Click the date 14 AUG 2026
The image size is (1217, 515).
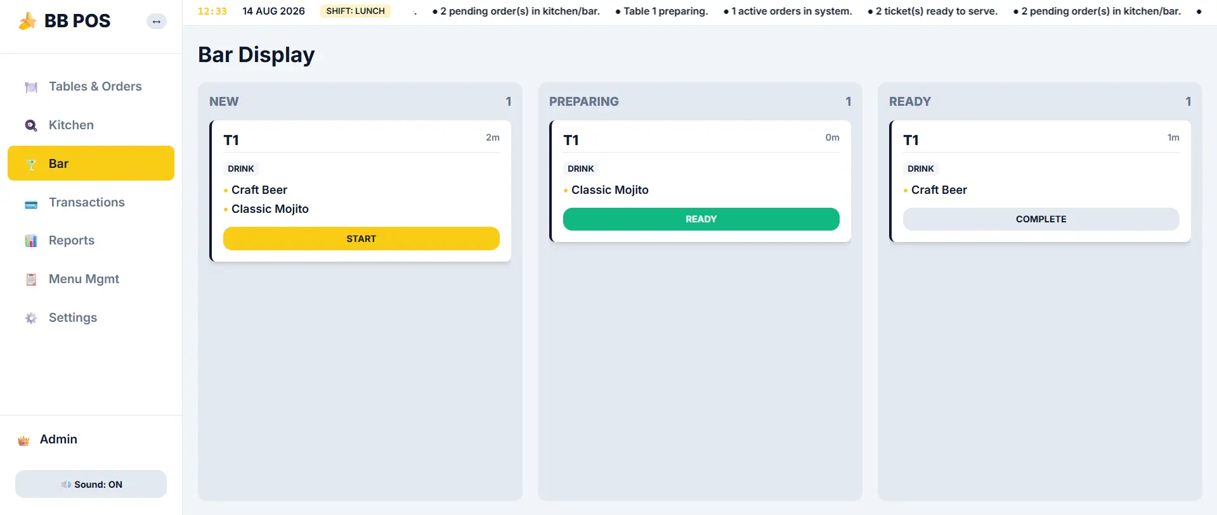(273, 11)
